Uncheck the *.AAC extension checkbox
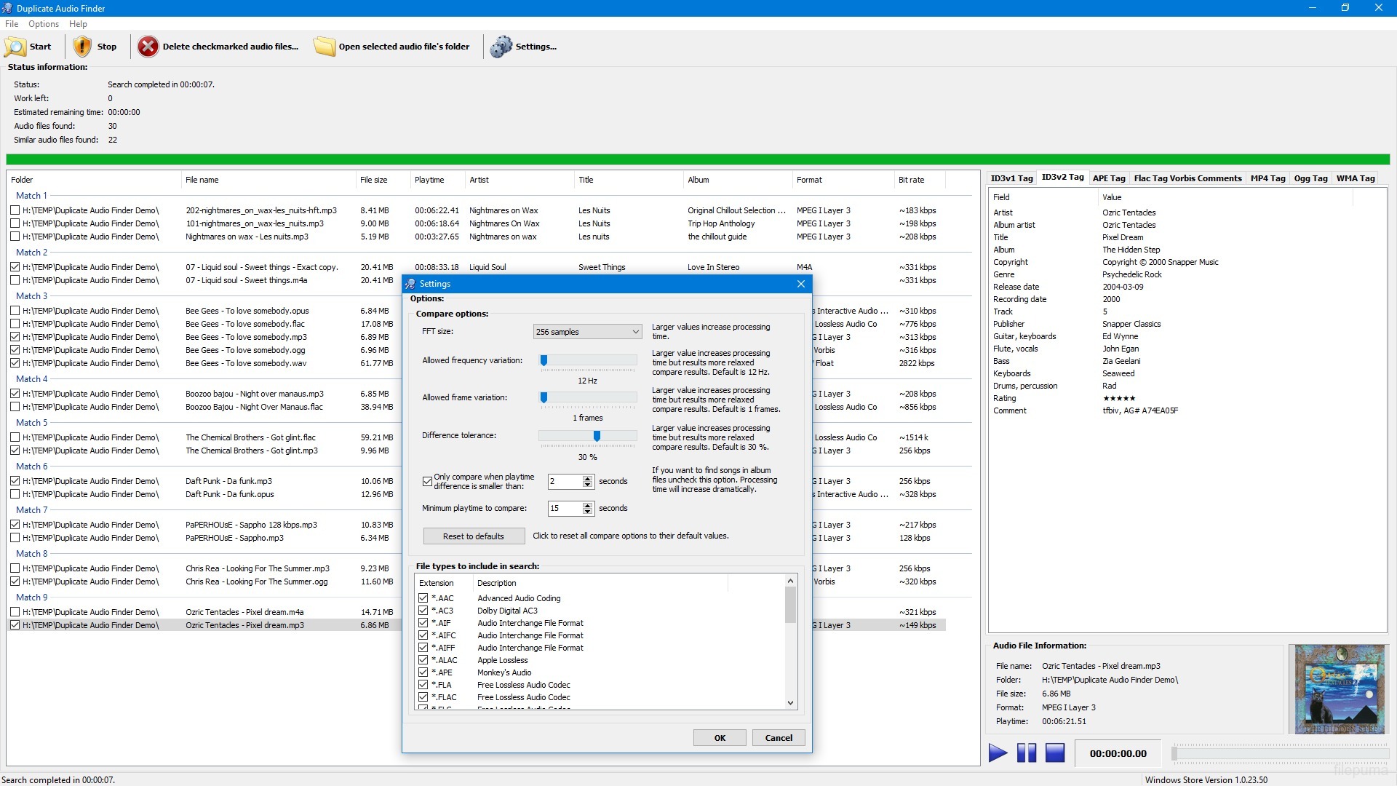This screenshot has height=786, width=1397. coord(423,598)
